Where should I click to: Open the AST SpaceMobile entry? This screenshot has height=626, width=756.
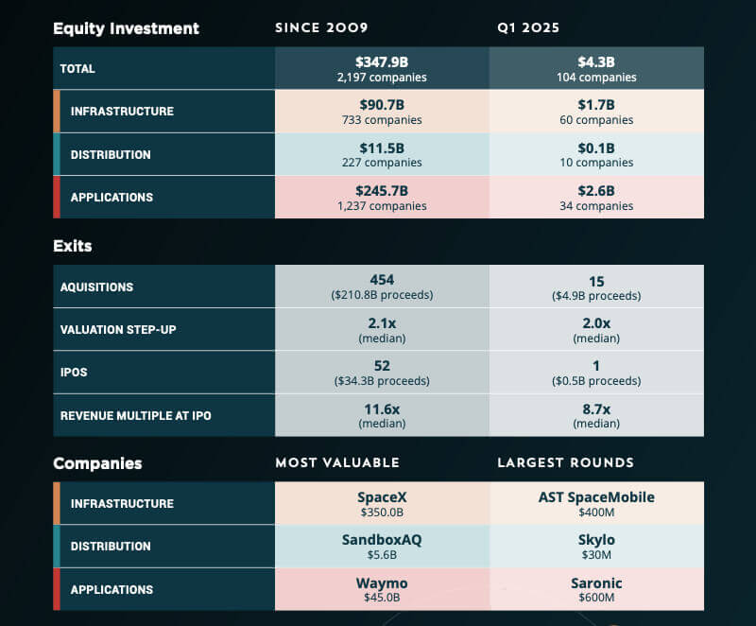595,497
